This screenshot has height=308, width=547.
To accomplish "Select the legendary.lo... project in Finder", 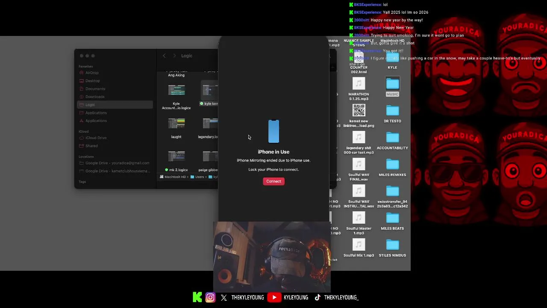I will coord(208,128).
